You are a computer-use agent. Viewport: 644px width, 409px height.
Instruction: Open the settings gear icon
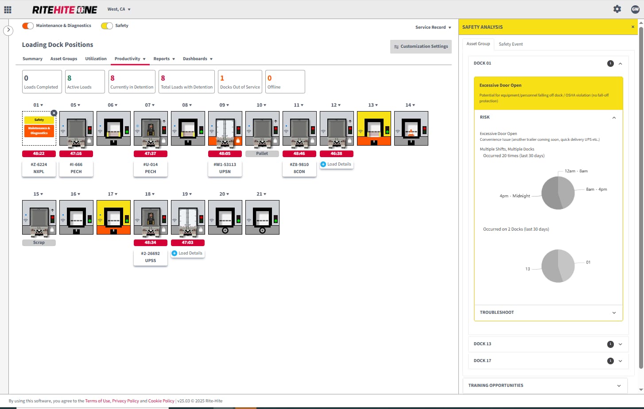pyautogui.click(x=617, y=9)
